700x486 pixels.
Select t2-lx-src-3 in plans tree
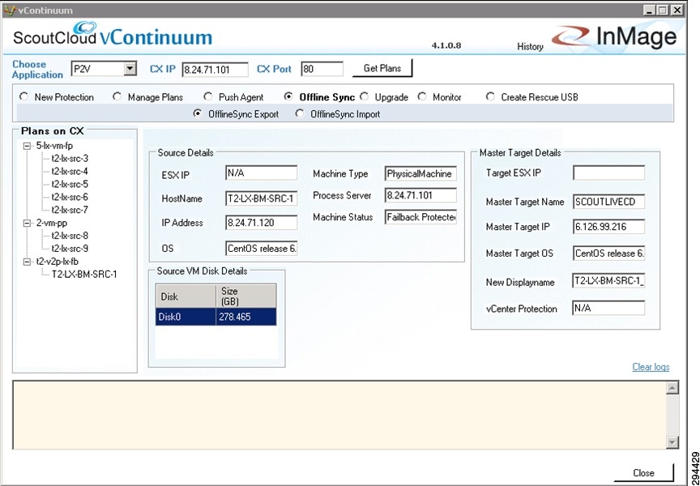point(70,159)
